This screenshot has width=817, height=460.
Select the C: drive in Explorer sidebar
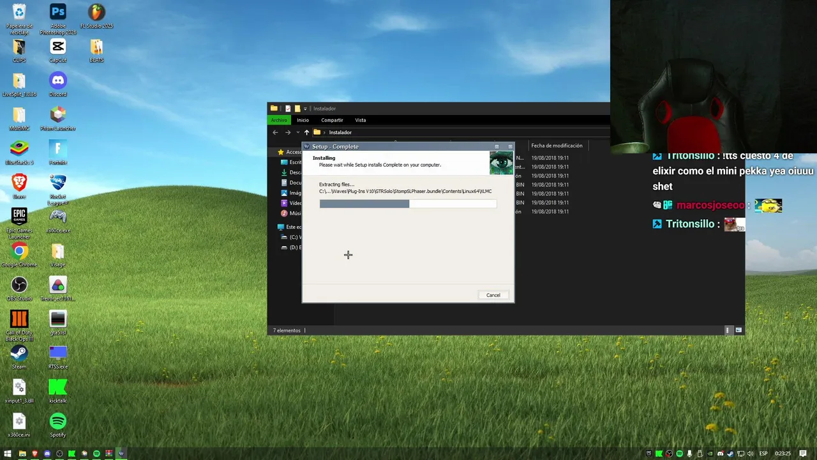click(292, 237)
